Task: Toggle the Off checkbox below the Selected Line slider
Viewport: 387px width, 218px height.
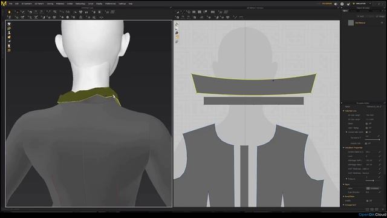Action: tap(366, 144)
